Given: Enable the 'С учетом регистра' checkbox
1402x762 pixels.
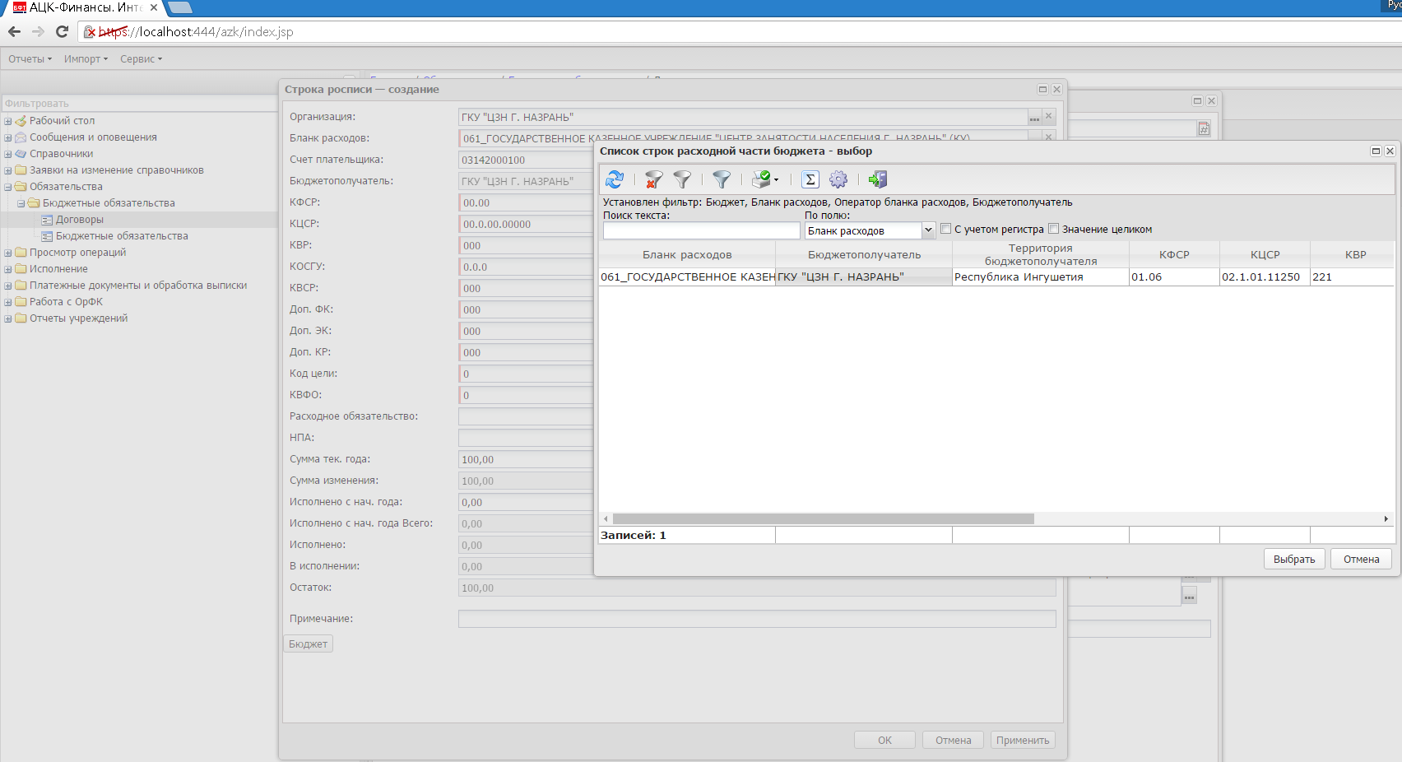Looking at the screenshot, I should pos(946,229).
